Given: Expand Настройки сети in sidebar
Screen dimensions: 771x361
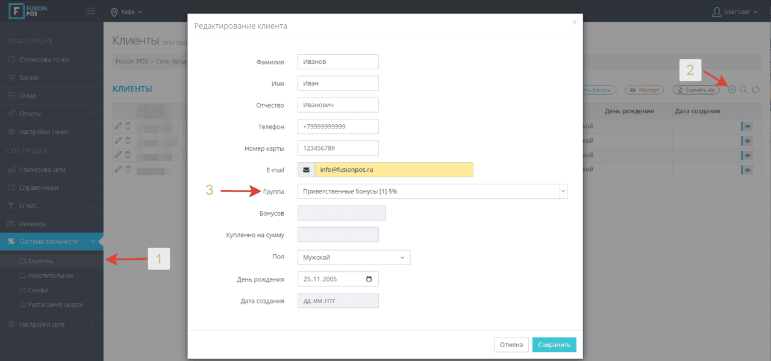Looking at the screenshot, I should [x=52, y=324].
